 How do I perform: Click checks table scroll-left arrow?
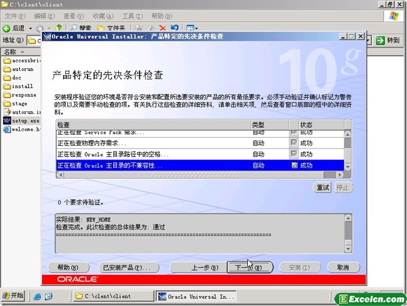(x=60, y=175)
